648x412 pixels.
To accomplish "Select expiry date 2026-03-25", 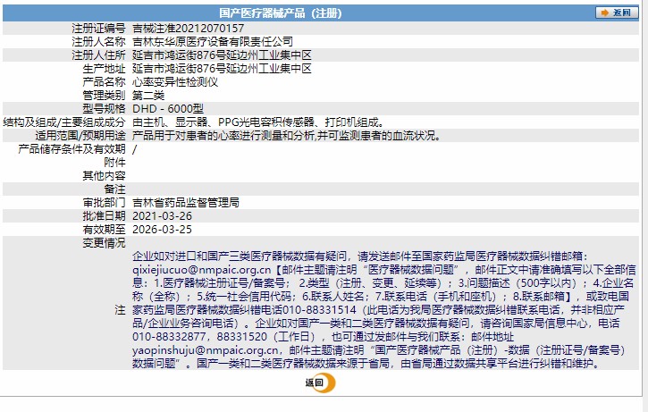I will click(162, 230).
